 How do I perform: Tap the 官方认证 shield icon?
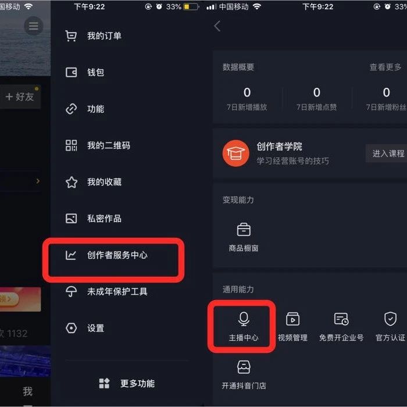point(390,319)
